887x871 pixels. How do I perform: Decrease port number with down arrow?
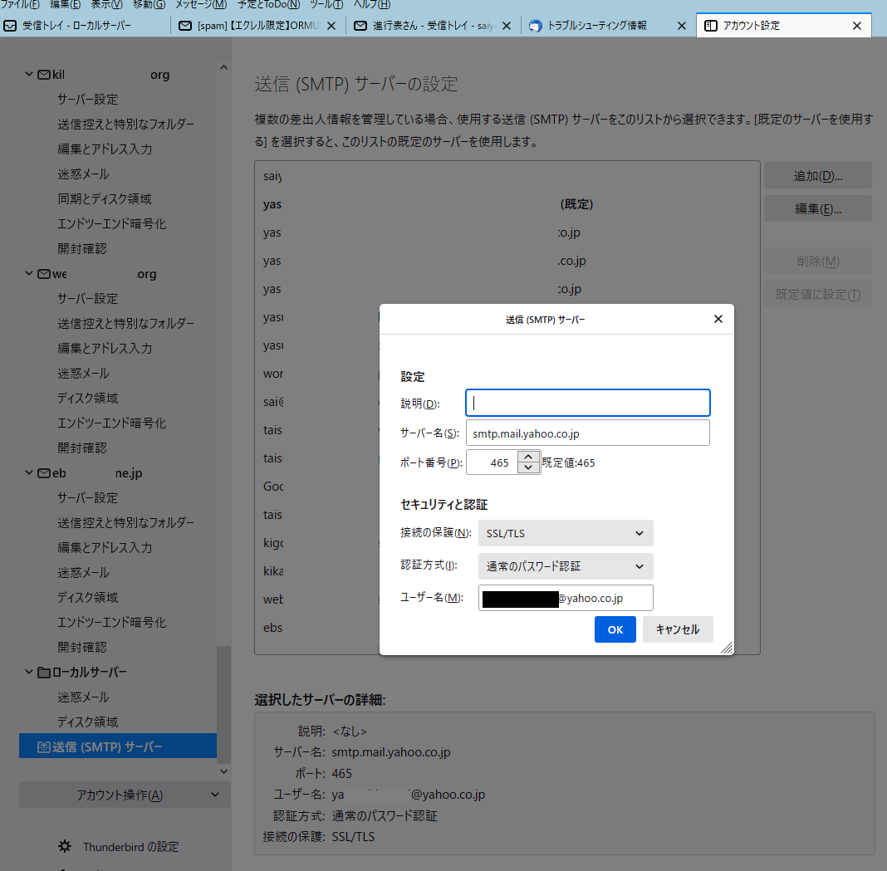pos(528,467)
